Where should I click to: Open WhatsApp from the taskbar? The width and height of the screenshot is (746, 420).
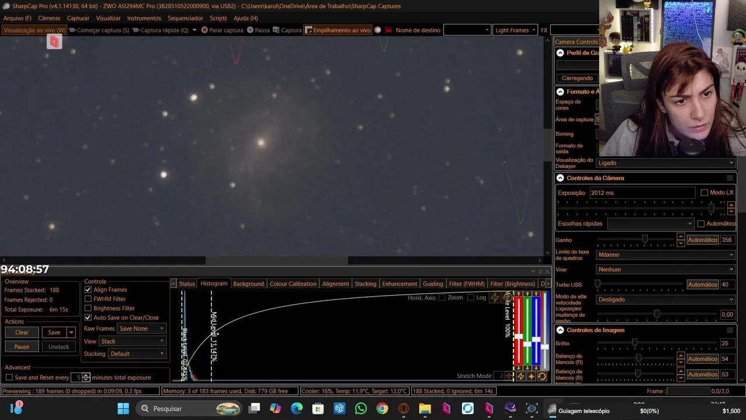(361, 408)
